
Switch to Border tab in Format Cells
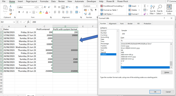click(x=130, y=24)
